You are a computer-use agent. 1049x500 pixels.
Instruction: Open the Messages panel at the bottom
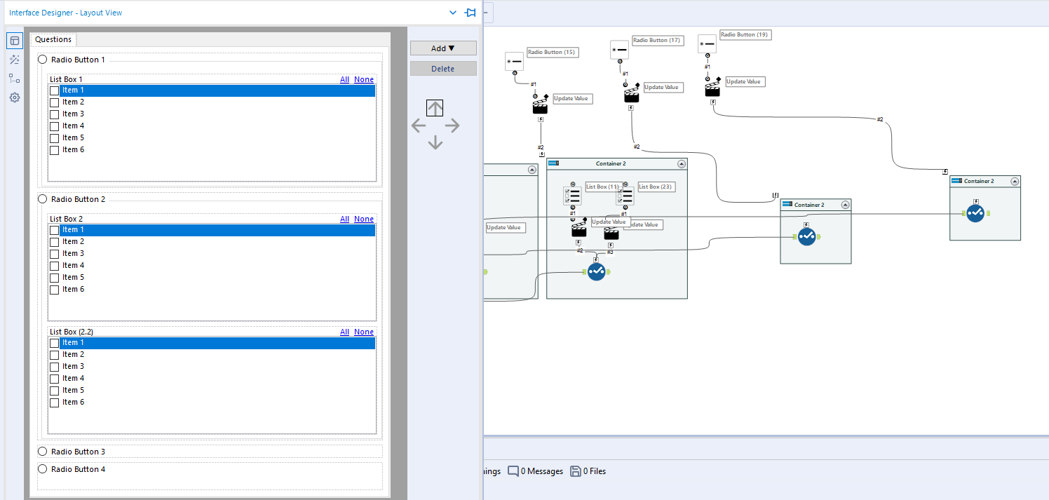pos(535,471)
